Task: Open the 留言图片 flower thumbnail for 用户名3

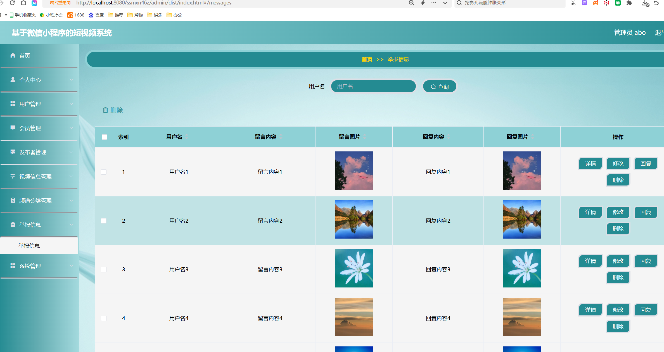Action: (354, 268)
